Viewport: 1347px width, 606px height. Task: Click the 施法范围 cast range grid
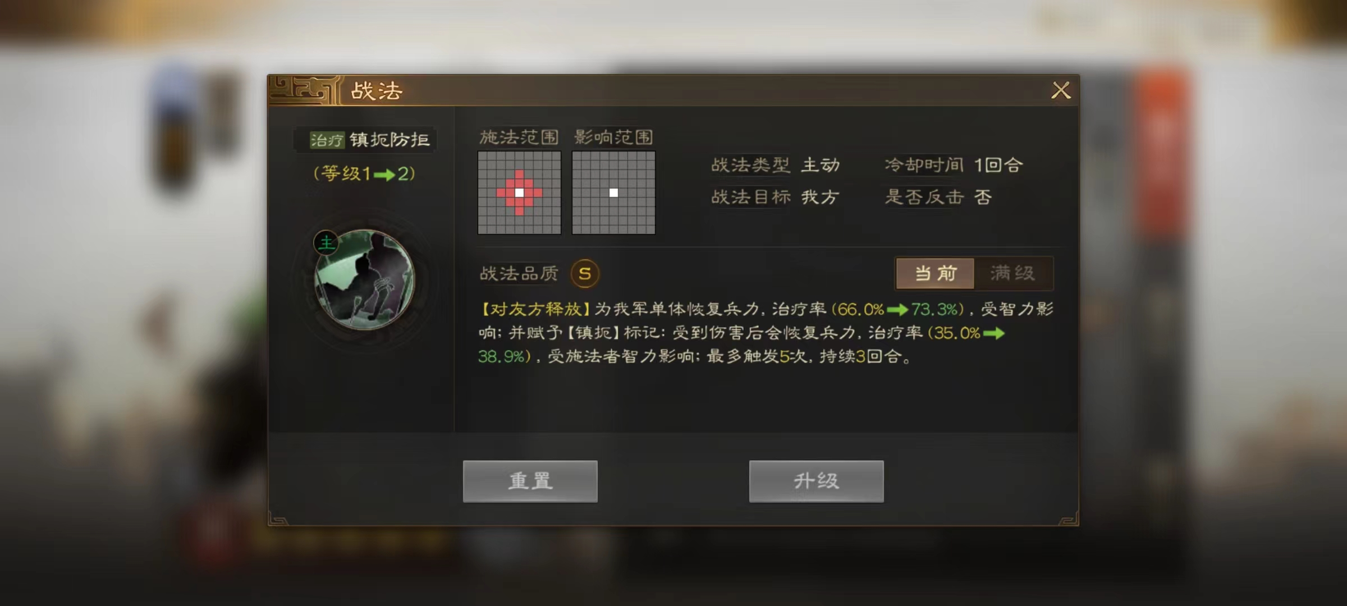coord(519,192)
